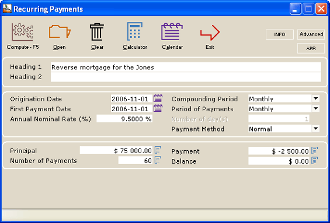Pick Origination Date with its calendar icon

pos(158,98)
